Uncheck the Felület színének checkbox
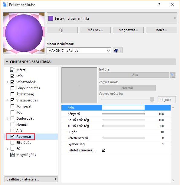This screenshot has height=185, width=180. point(103,150)
